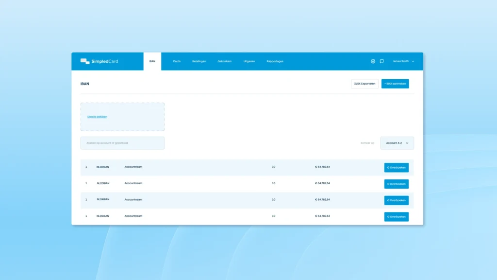Click the SimpledCard logo
Viewport: 497px width, 280px height.
(99, 61)
